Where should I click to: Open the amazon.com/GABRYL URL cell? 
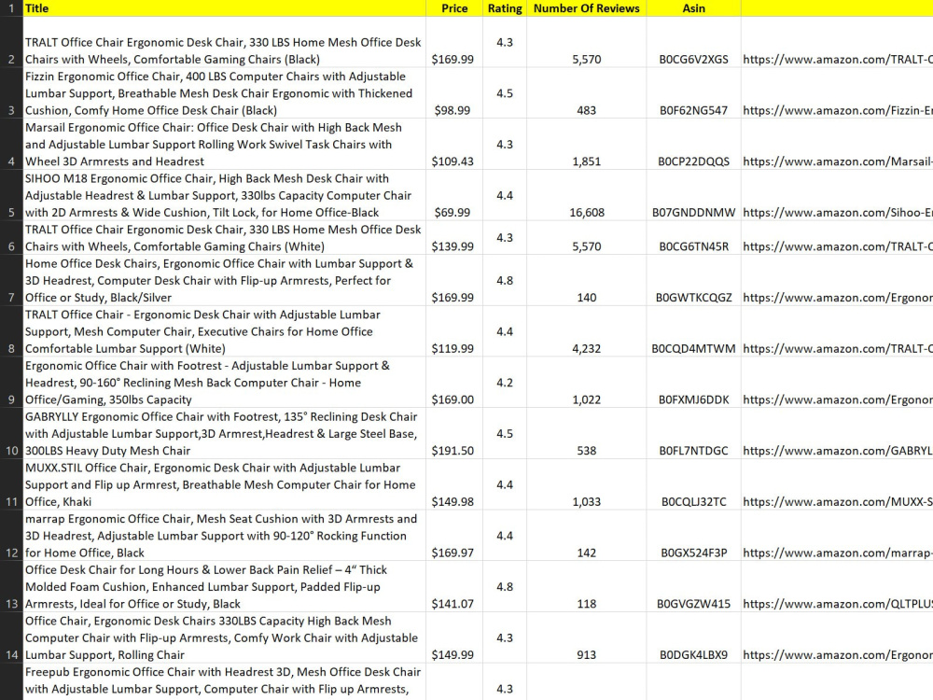pos(837,433)
